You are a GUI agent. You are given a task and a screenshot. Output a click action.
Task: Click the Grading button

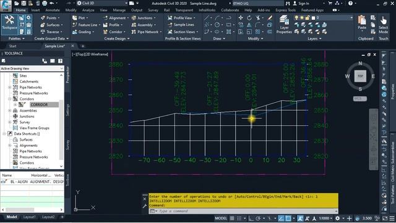(x=82, y=32)
